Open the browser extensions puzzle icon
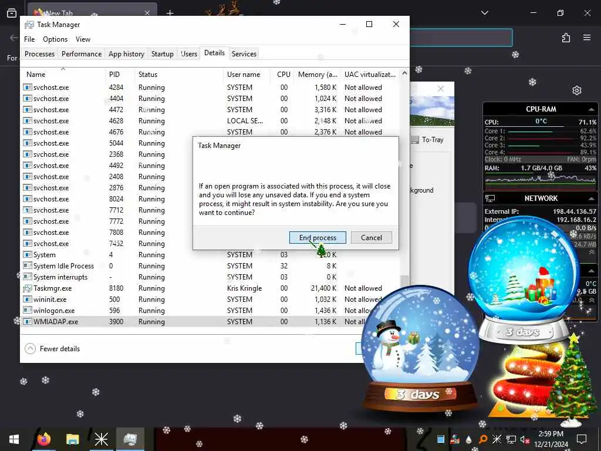 click(566, 38)
